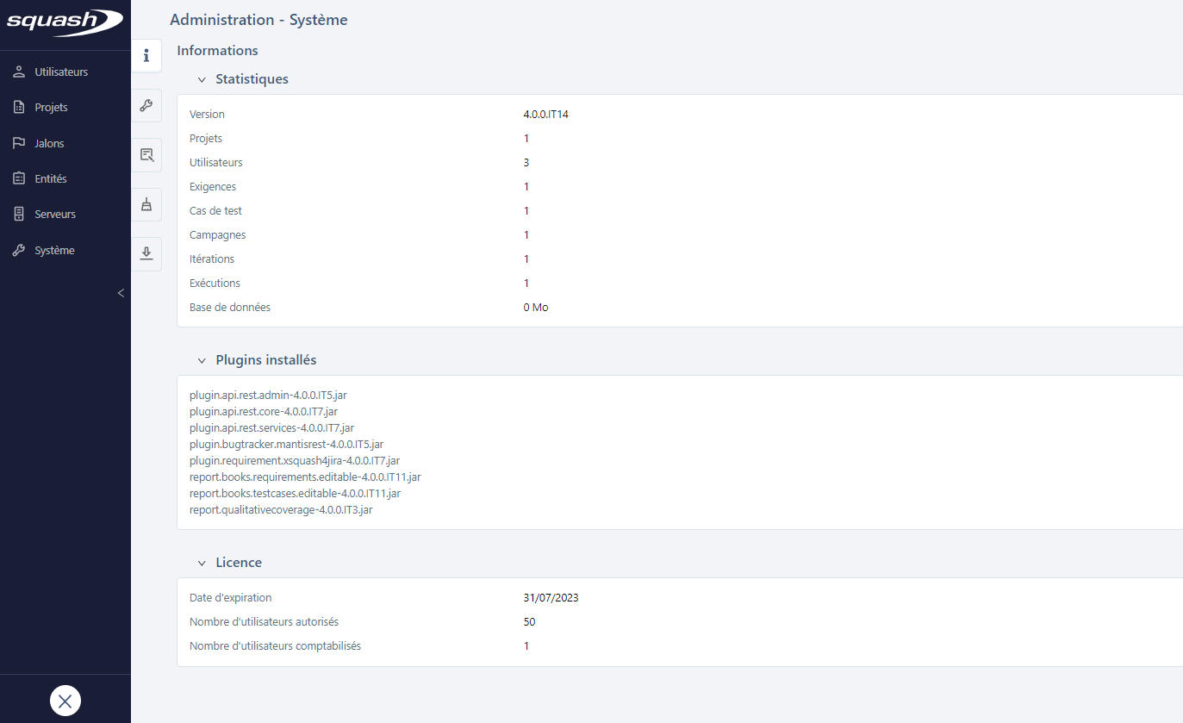The image size is (1183, 723).
Task: Select the wrench icon for system settings
Action: [146, 105]
